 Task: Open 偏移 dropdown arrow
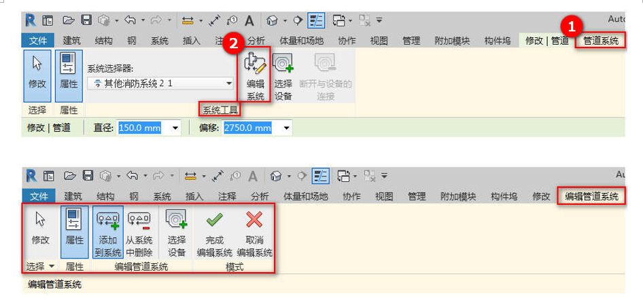286,128
